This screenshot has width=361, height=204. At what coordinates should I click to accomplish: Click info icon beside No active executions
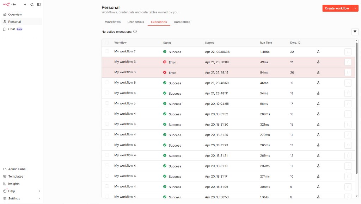click(x=135, y=31)
